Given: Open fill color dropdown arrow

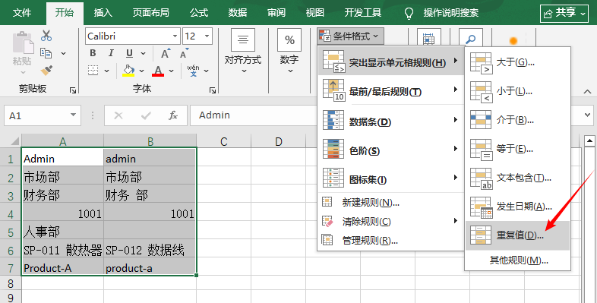Looking at the screenshot, I should [x=141, y=71].
